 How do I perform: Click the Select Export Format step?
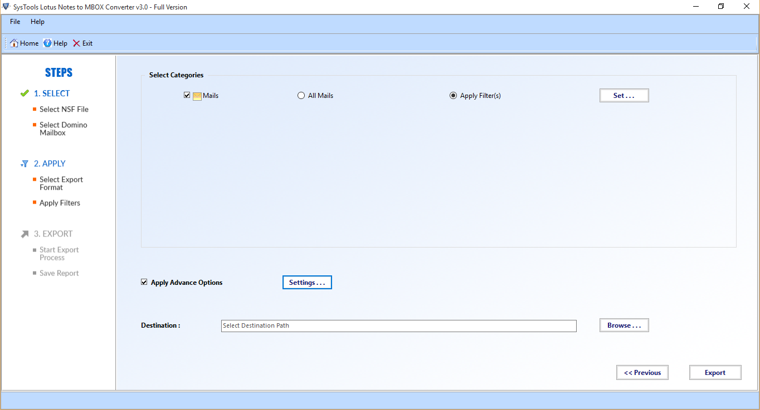click(x=61, y=184)
